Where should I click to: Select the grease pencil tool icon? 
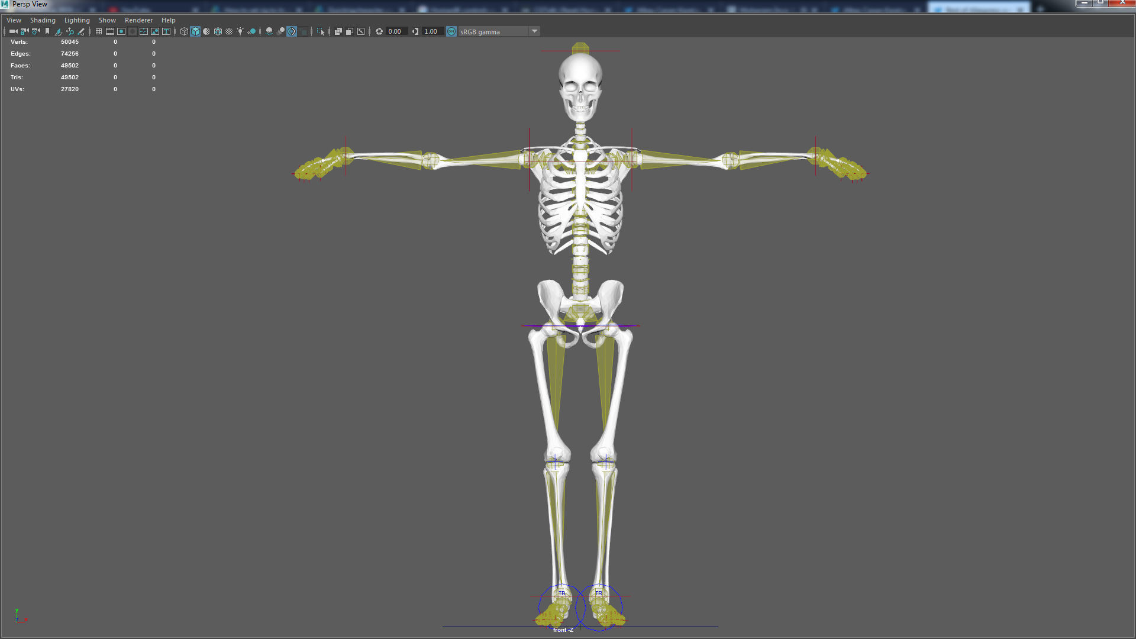pos(81,31)
